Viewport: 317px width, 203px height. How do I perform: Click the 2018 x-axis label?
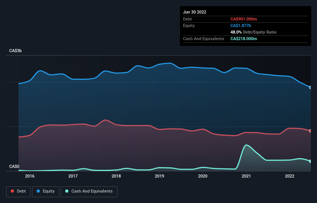tap(116, 176)
